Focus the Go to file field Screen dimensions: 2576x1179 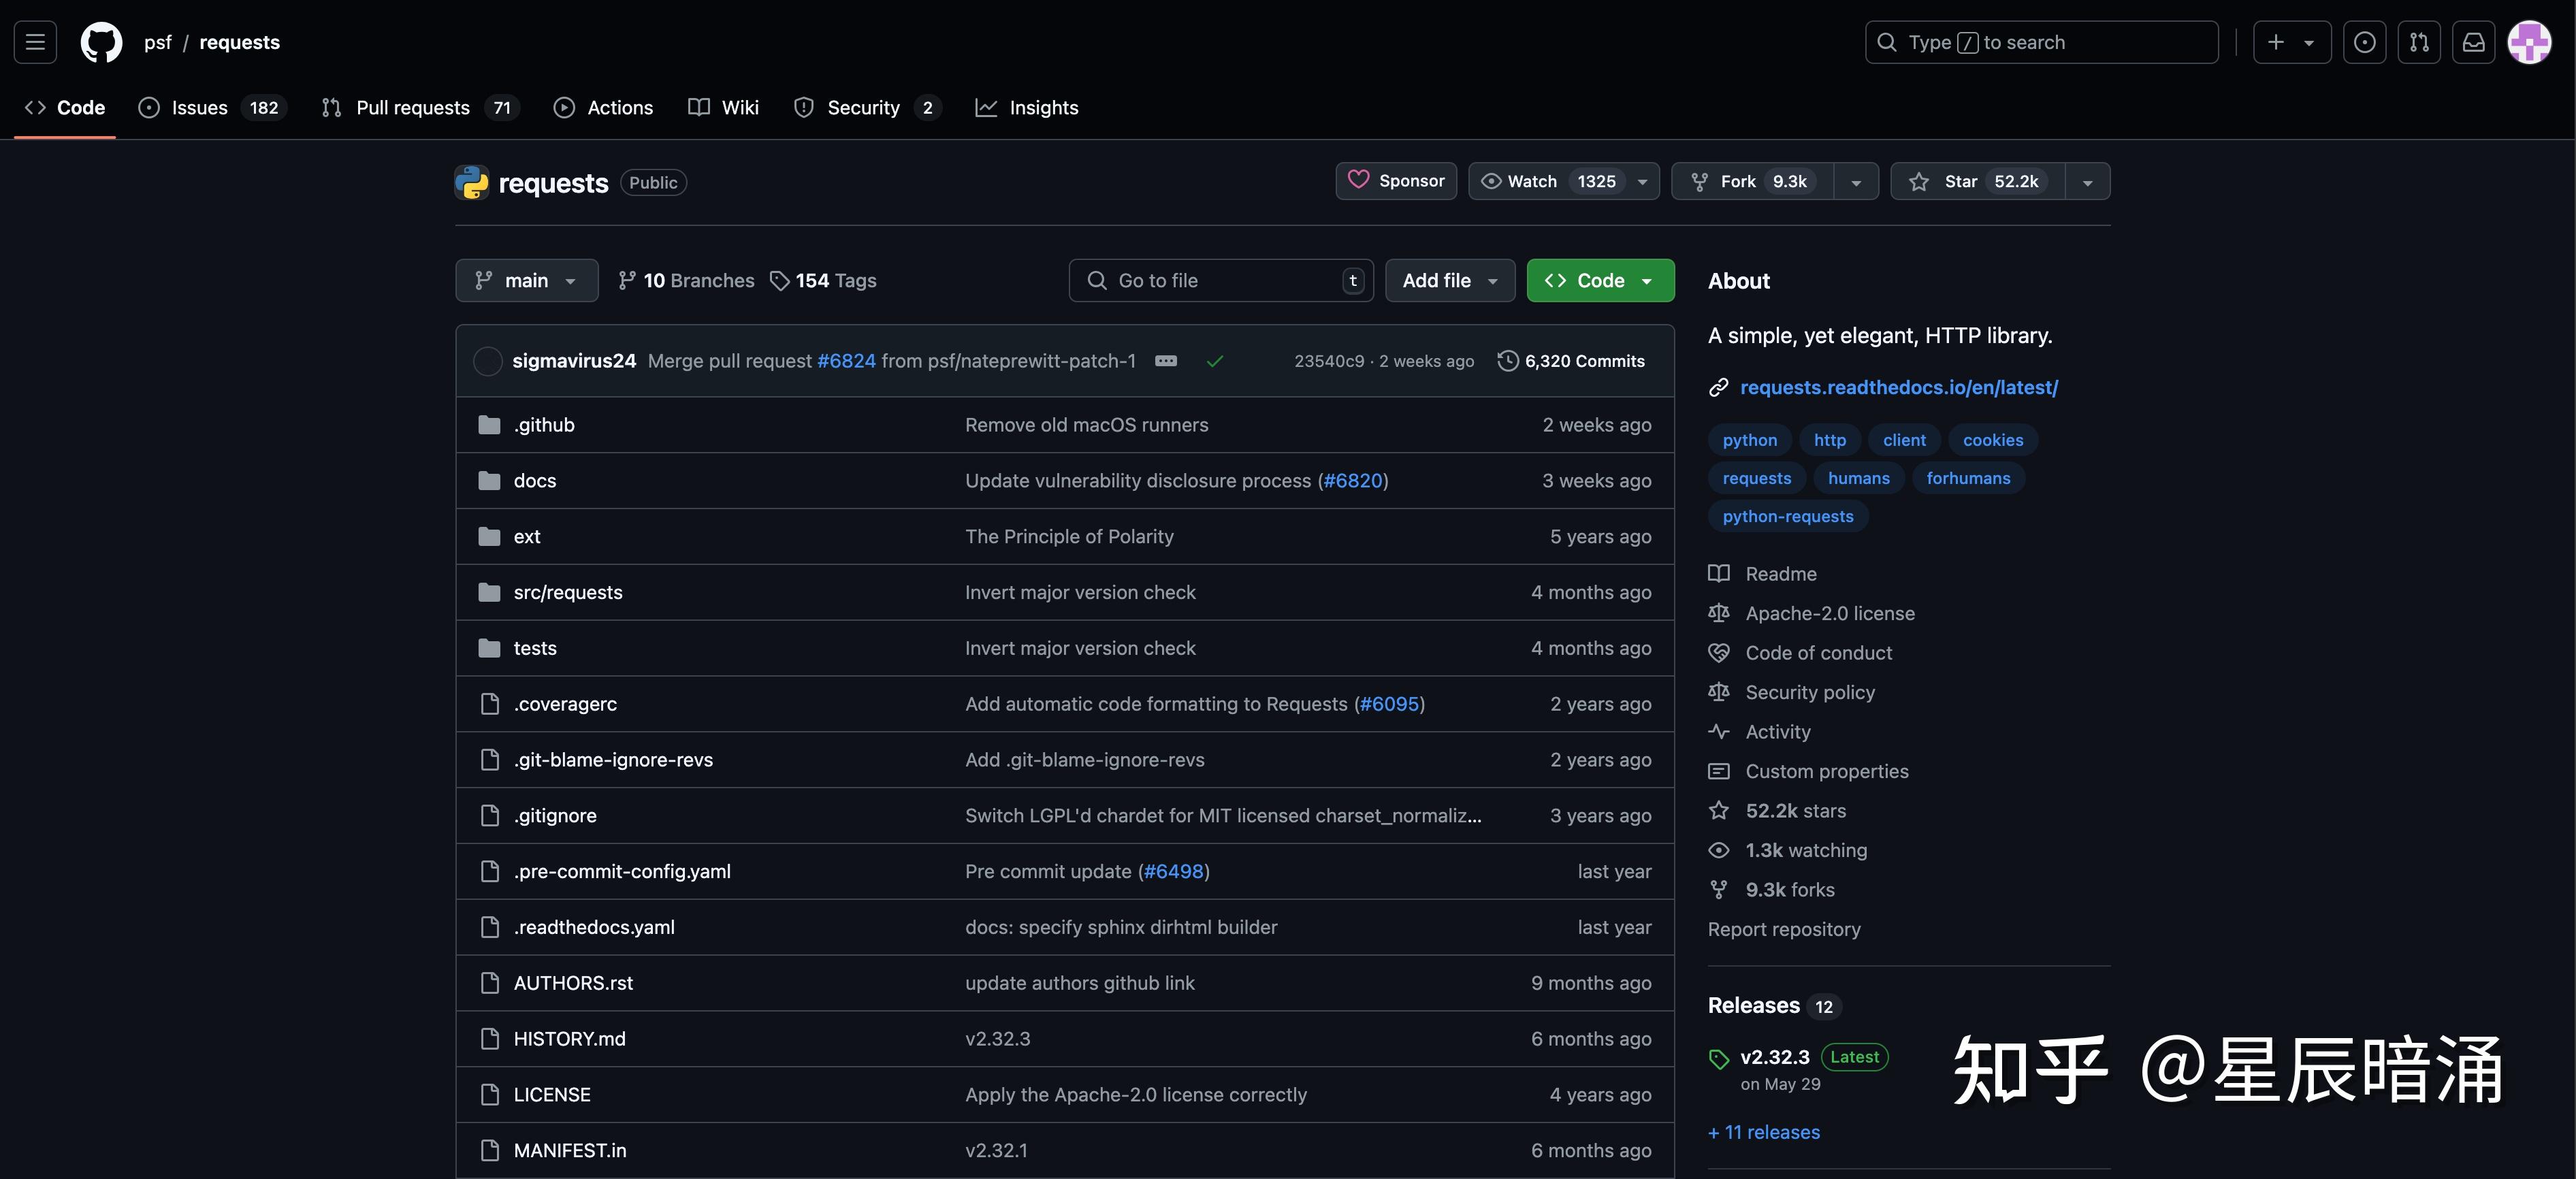coord(1220,281)
